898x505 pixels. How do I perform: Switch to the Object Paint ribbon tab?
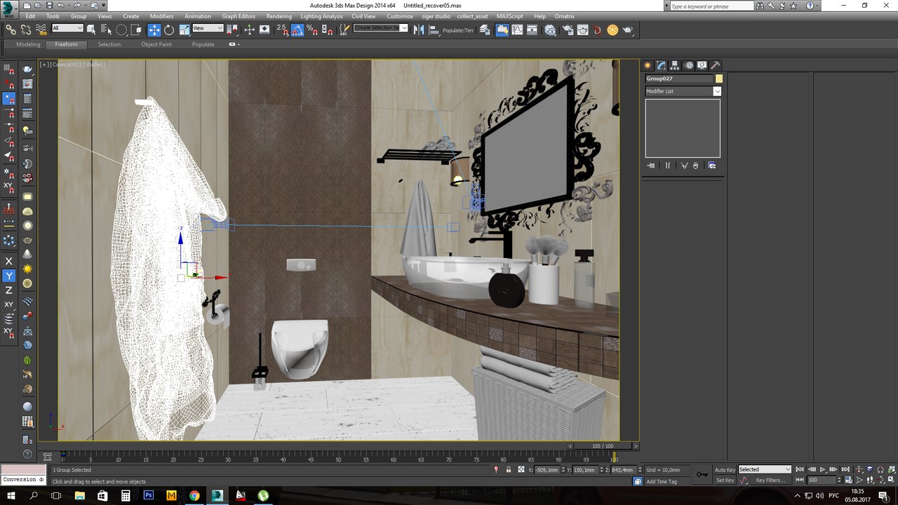point(156,44)
